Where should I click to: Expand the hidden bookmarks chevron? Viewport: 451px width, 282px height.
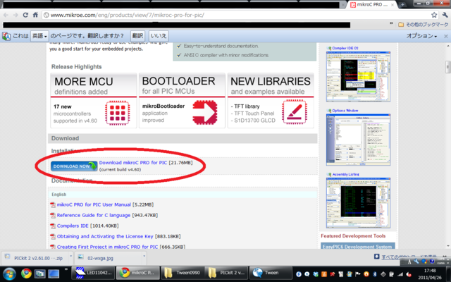coord(391,23)
